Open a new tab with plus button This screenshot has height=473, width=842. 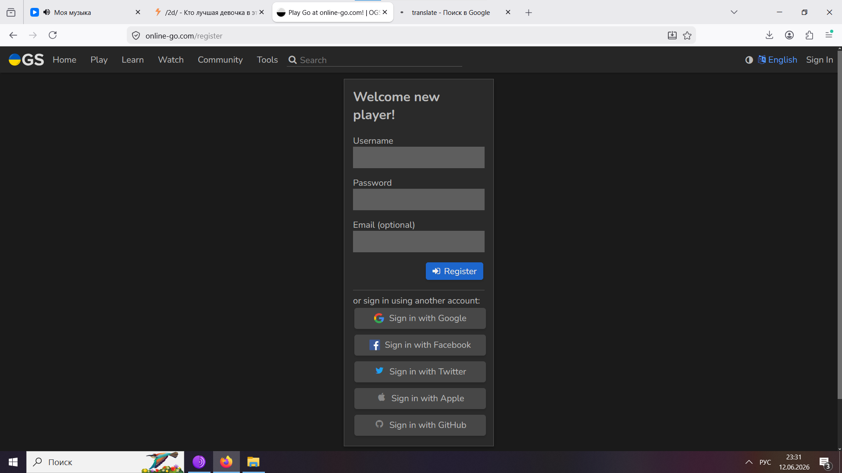pos(529,13)
